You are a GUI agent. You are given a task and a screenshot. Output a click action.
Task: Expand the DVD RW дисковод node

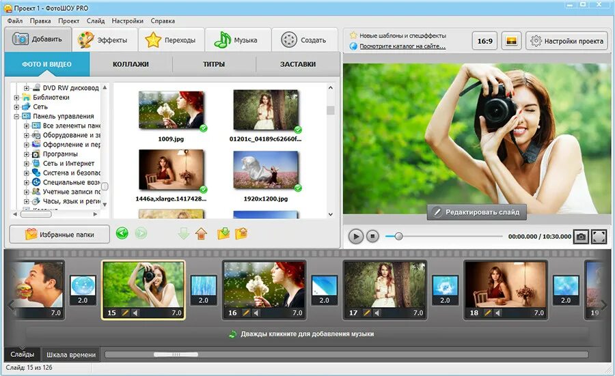click(x=26, y=88)
